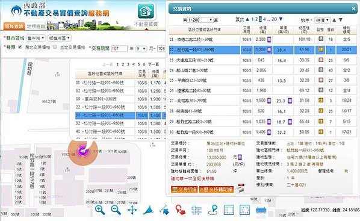Screen dimensions: 360x221
Task: Select popup list row 41 with price 1,500
Action: coord(120,132)
